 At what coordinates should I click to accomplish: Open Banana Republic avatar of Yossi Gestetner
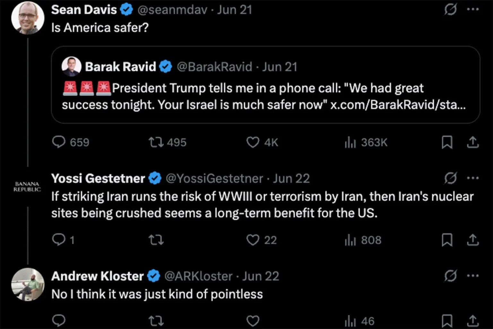coord(27,187)
